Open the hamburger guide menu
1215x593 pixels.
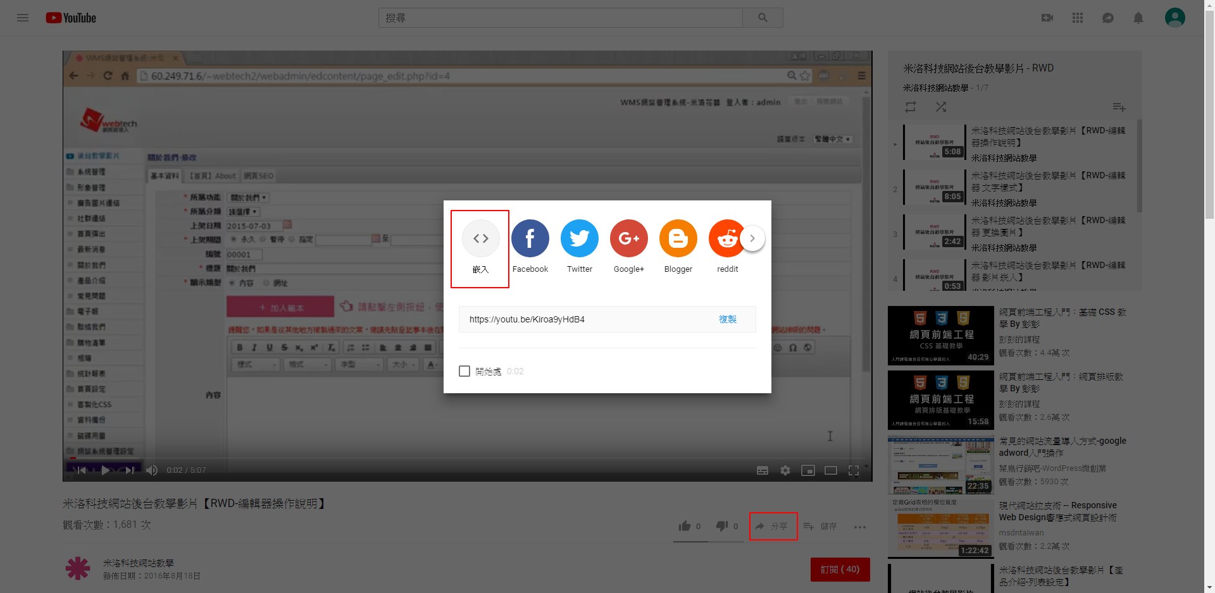[23, 18]
